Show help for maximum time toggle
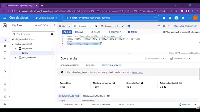Viewport: 200px width, 112px height. (x=108, y=96)
